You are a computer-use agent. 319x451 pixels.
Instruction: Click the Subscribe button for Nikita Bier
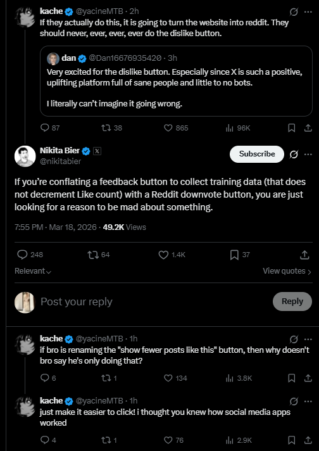point(256,154)
